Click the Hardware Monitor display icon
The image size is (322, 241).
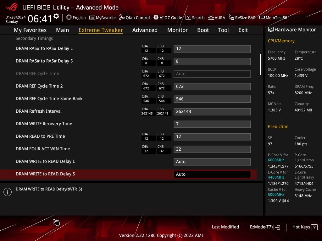tap(271, 30)
